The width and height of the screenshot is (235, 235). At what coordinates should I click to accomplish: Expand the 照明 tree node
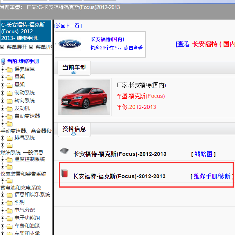click(x=2, y=202)
